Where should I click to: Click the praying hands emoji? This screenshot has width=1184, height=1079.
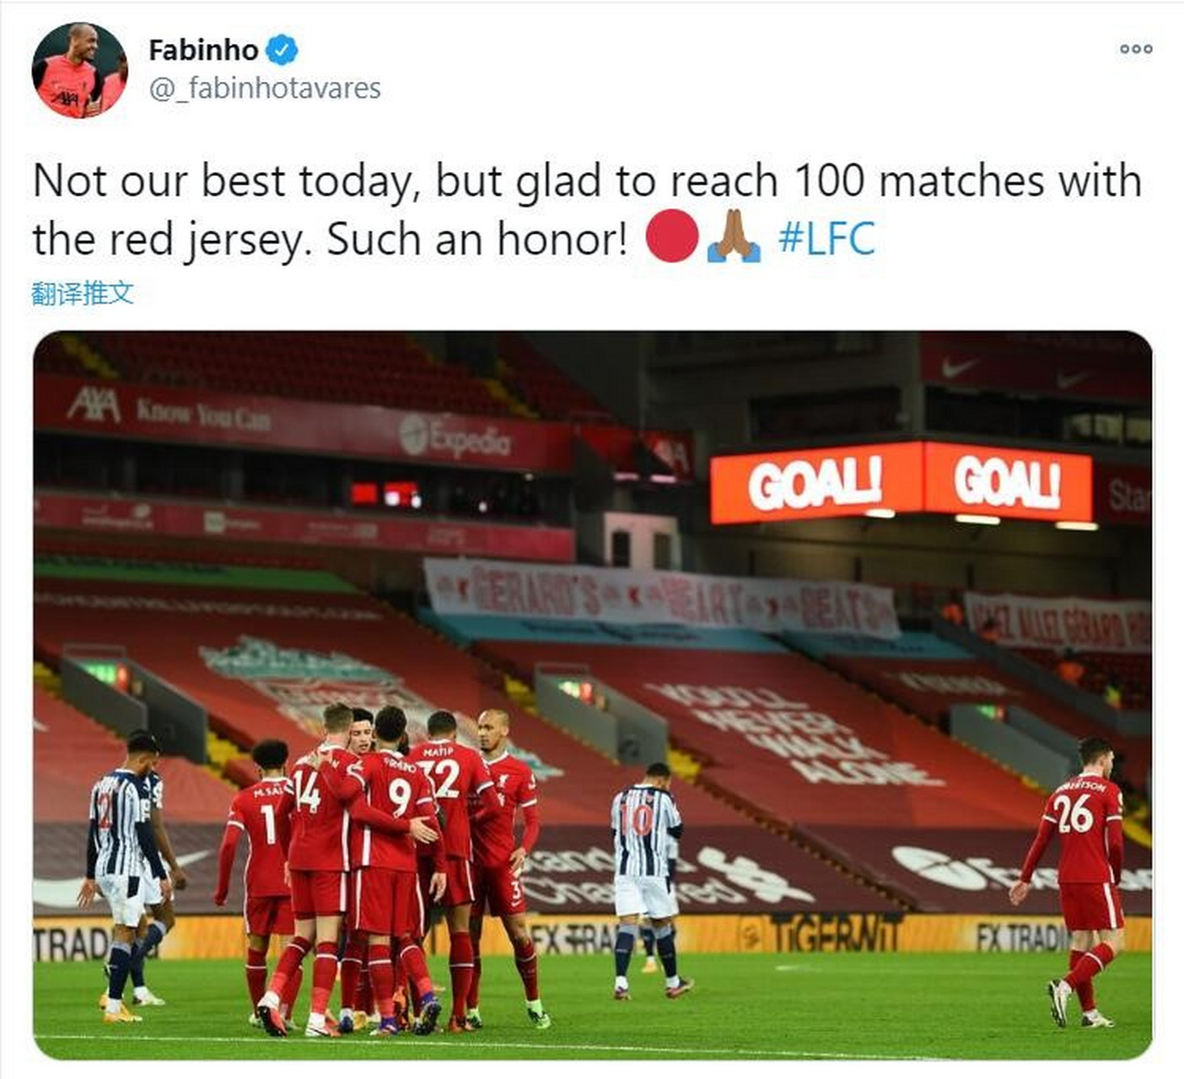click(x=734, y=238)
